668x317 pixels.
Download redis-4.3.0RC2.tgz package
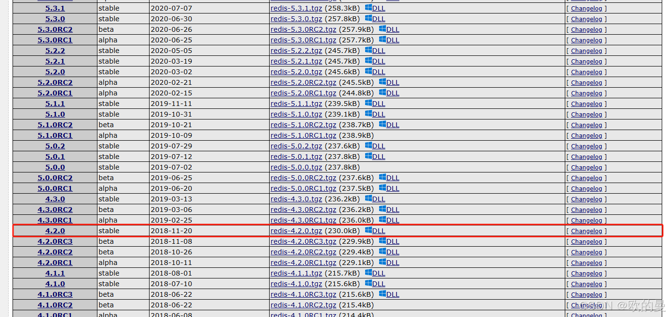coord(303,210)
